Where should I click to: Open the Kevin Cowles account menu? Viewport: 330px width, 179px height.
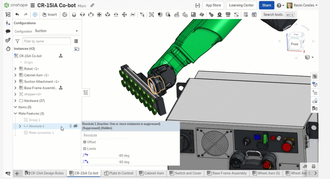click(302, 5)
